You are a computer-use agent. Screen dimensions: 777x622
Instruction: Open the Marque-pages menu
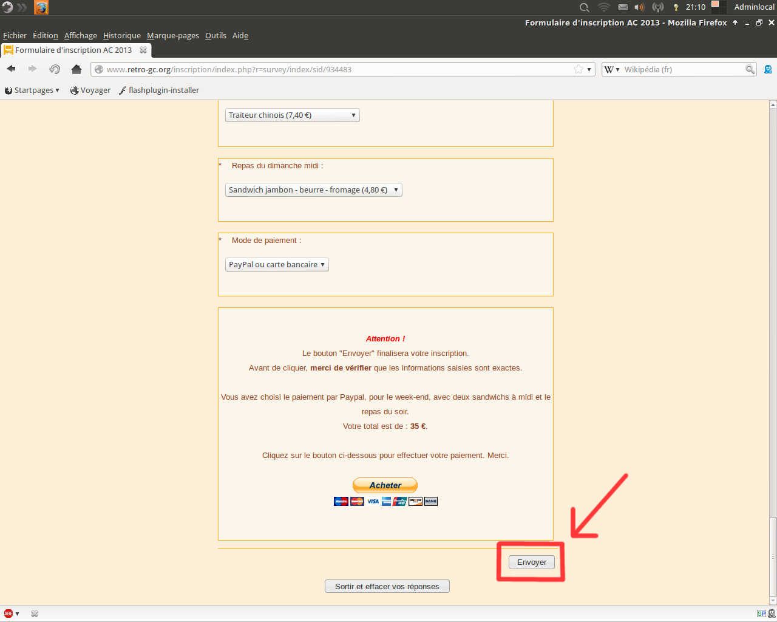tap(172, 36)
